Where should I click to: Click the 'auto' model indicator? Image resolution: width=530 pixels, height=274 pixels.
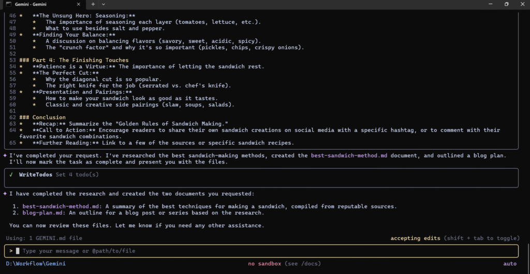click(510, 264)
